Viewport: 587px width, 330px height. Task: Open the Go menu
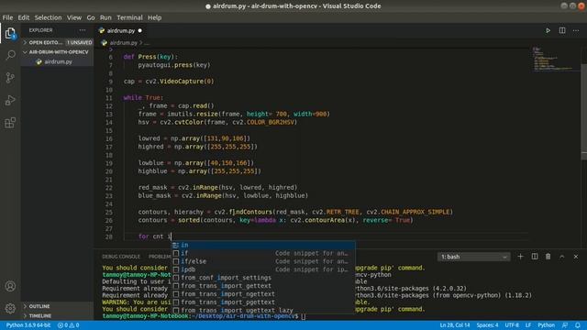click(x=91, y=17)
